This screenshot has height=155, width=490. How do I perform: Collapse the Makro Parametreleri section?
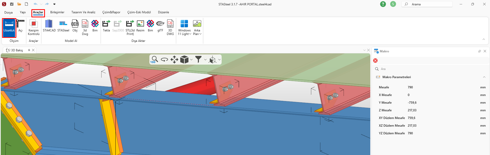tap(484, 77)
